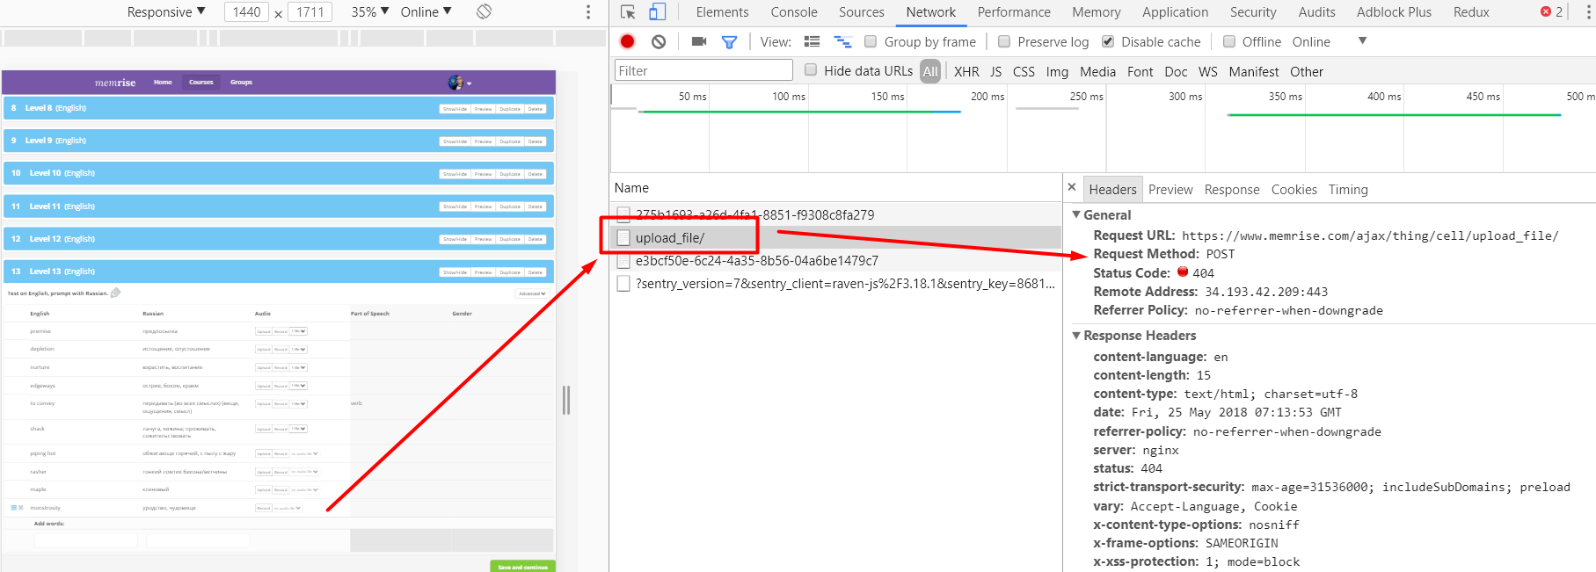Viewport: 1596px width, 572px height.
Task: Edit the viewport height field 1711
Action: [x=310, y=11]
